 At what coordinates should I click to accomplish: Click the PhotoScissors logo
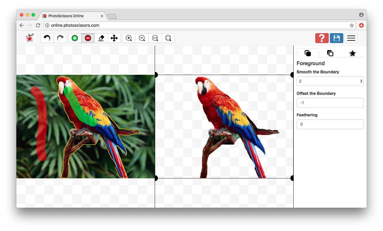(29, 38)
